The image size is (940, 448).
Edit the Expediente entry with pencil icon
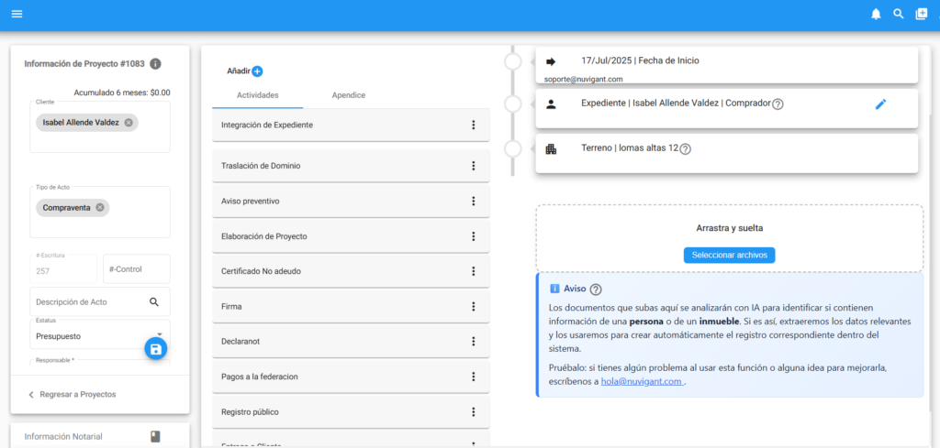880,104
